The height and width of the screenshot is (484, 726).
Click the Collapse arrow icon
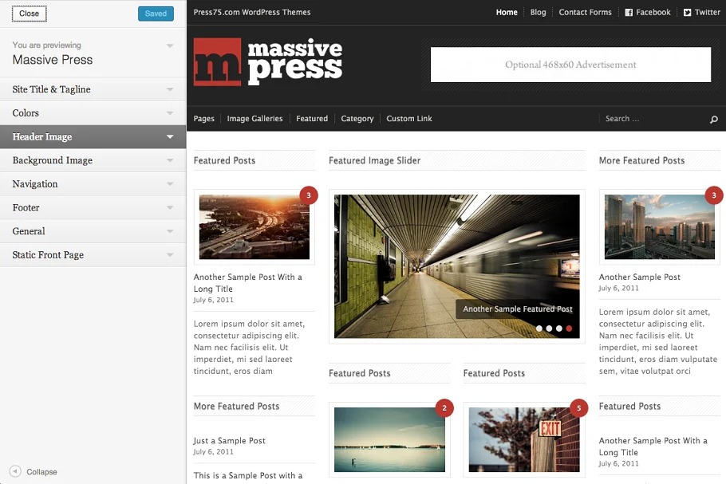point(15,471)
